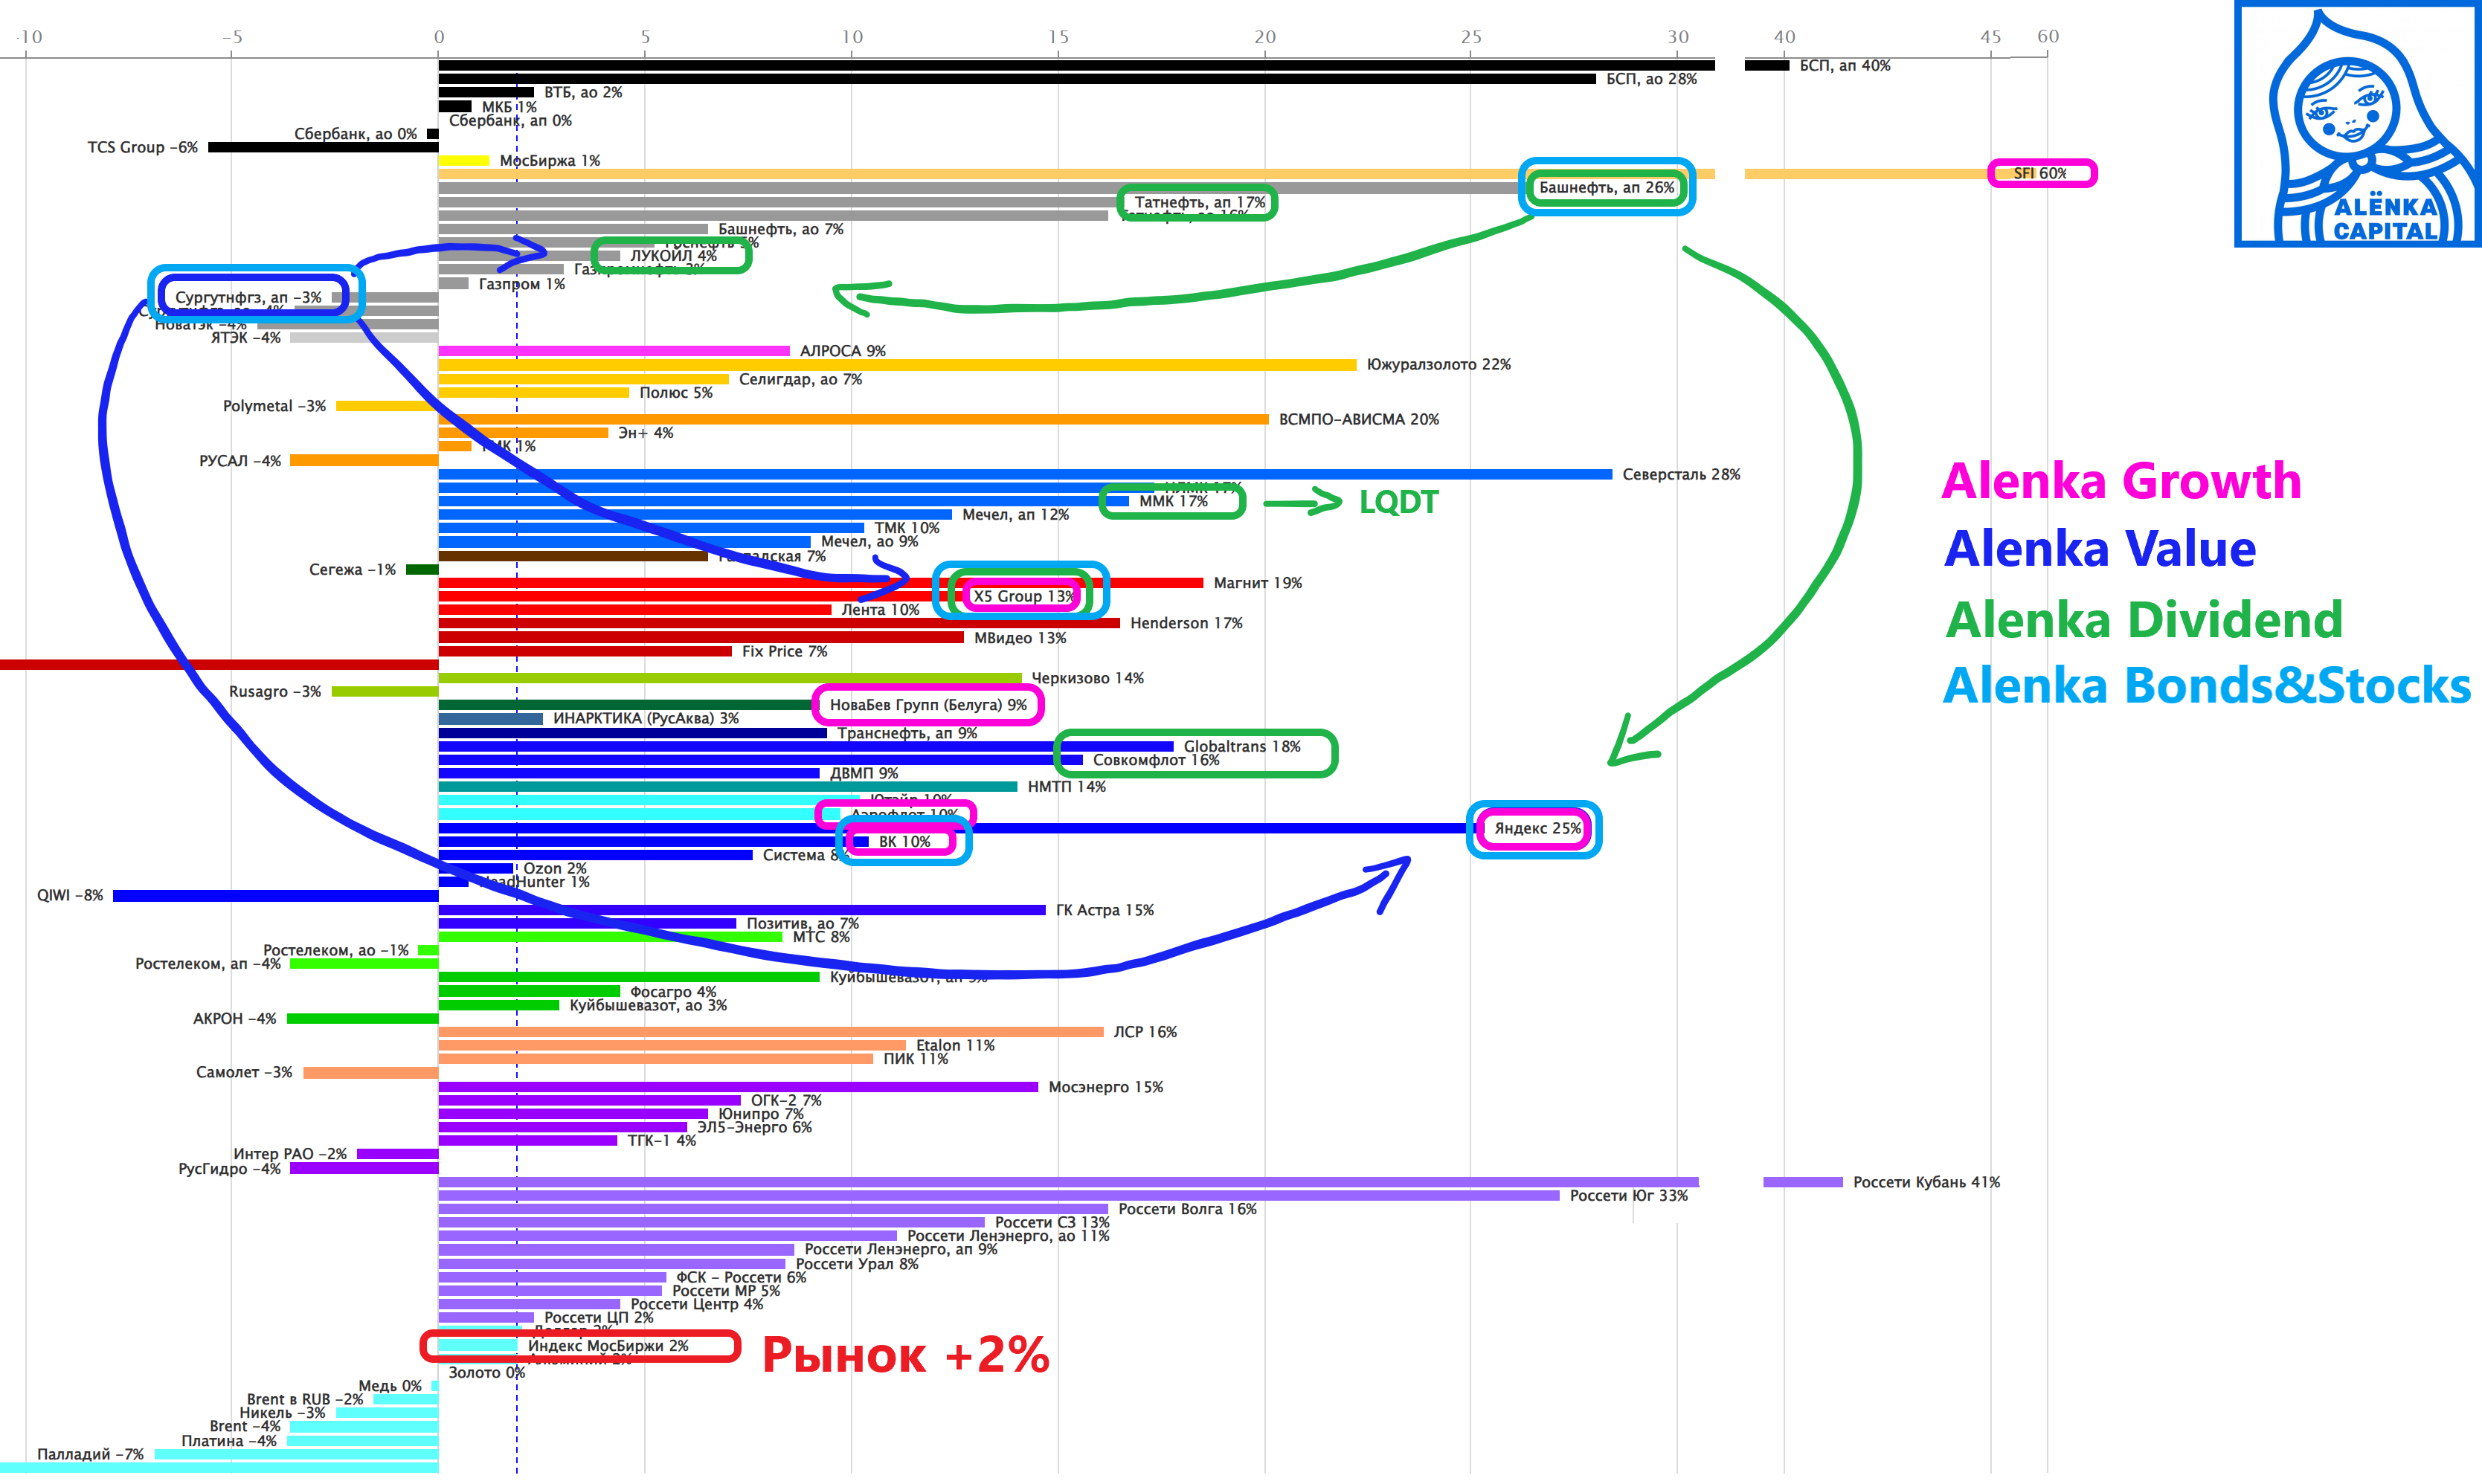The height and width of the screenshot is (1484, 2482).
Task: Click the 'ВК 10%' label
Action: (x=904, y=842)
